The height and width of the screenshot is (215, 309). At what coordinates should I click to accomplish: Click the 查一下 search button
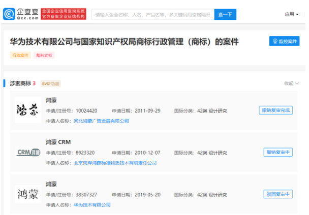pyautogui.click(x=225, y=15)
